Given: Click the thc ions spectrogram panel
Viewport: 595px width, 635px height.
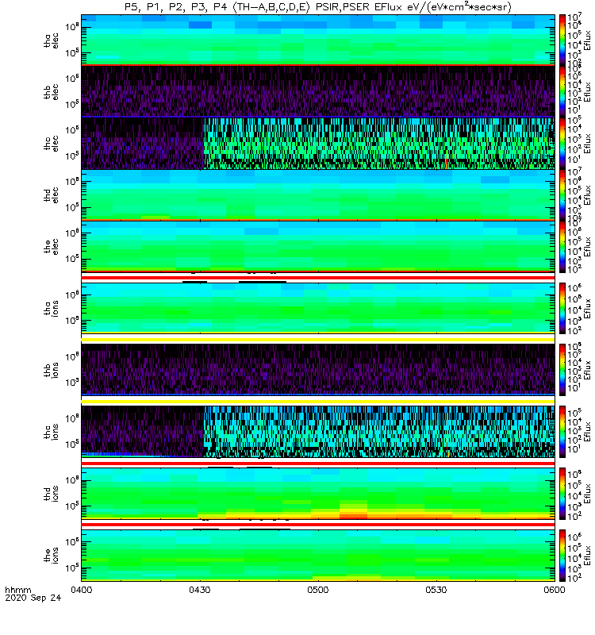Looking at the screenshot, I should pyautogui.click(x=318, y=432).
